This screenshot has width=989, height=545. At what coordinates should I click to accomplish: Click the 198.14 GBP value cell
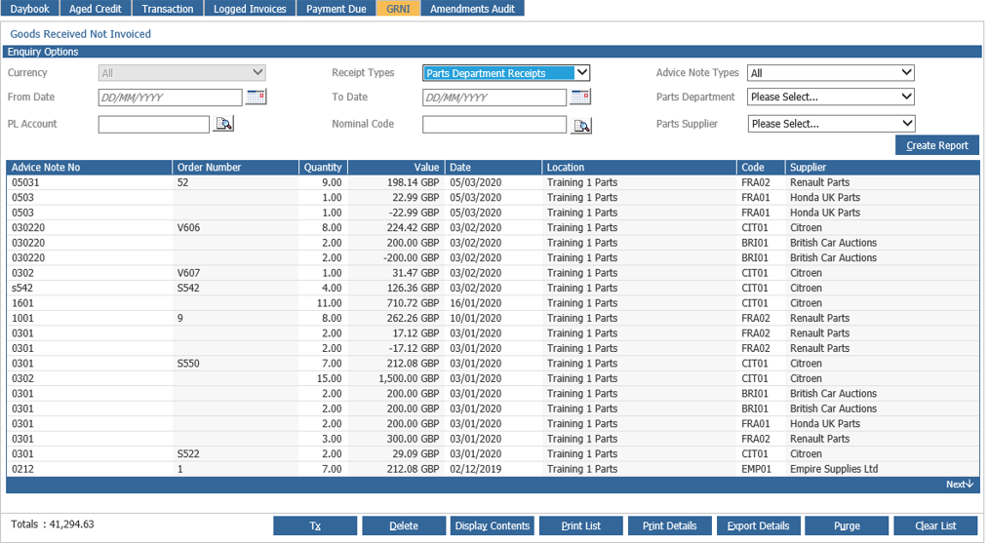pyautogui.click(x=396, y=182)
